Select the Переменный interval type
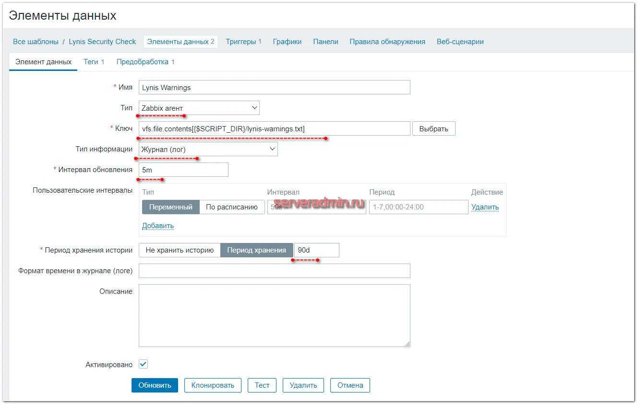 [170, 207]
